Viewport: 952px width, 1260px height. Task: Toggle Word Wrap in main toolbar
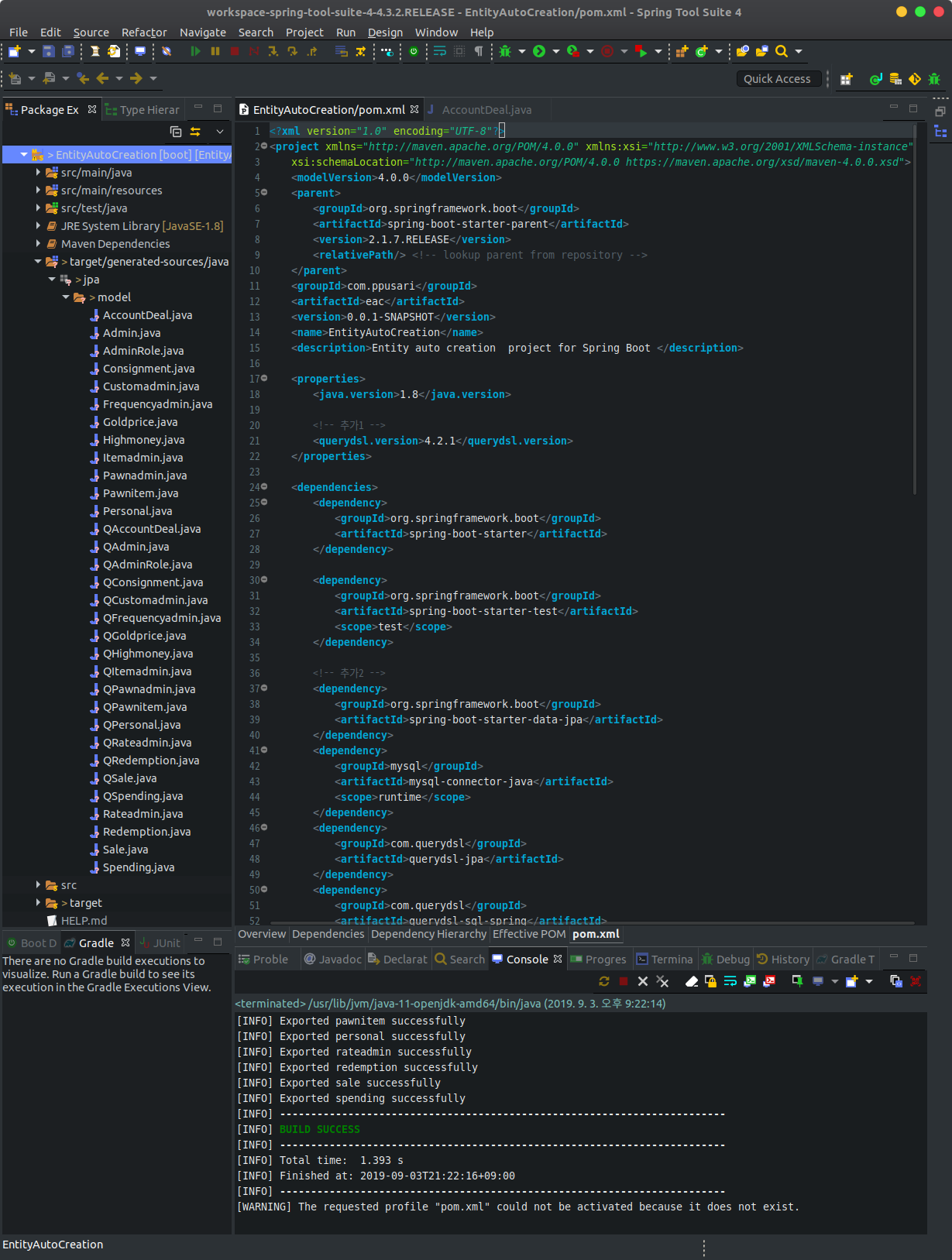click(x=440, y=51)
